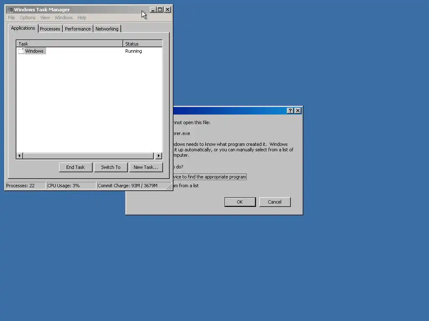Click the Commit Charge status bar entry
The width and height of the screenshot is (429, 321).
point(132,186)
